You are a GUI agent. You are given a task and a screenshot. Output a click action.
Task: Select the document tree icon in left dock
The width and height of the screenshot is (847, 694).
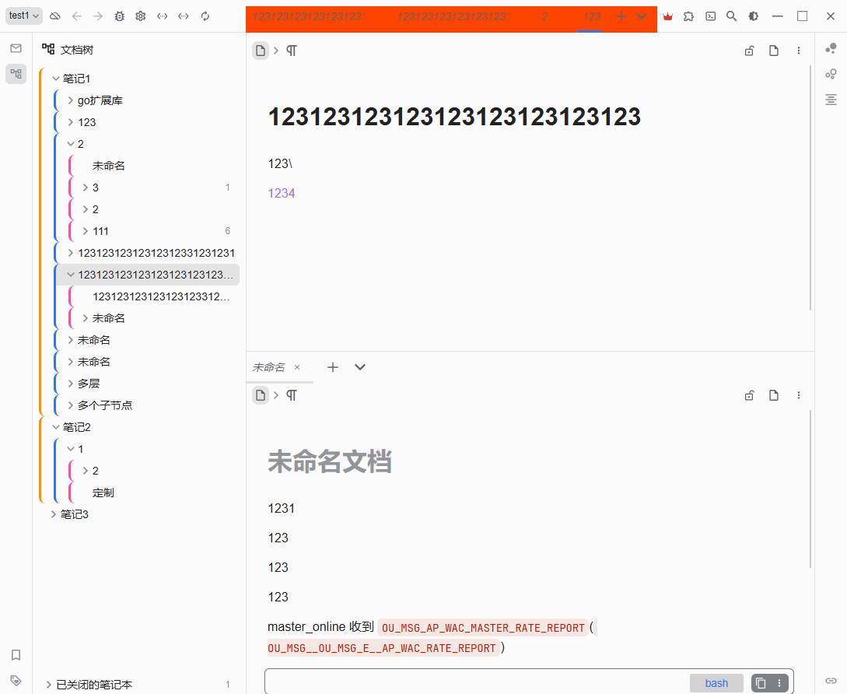[16, 74]
